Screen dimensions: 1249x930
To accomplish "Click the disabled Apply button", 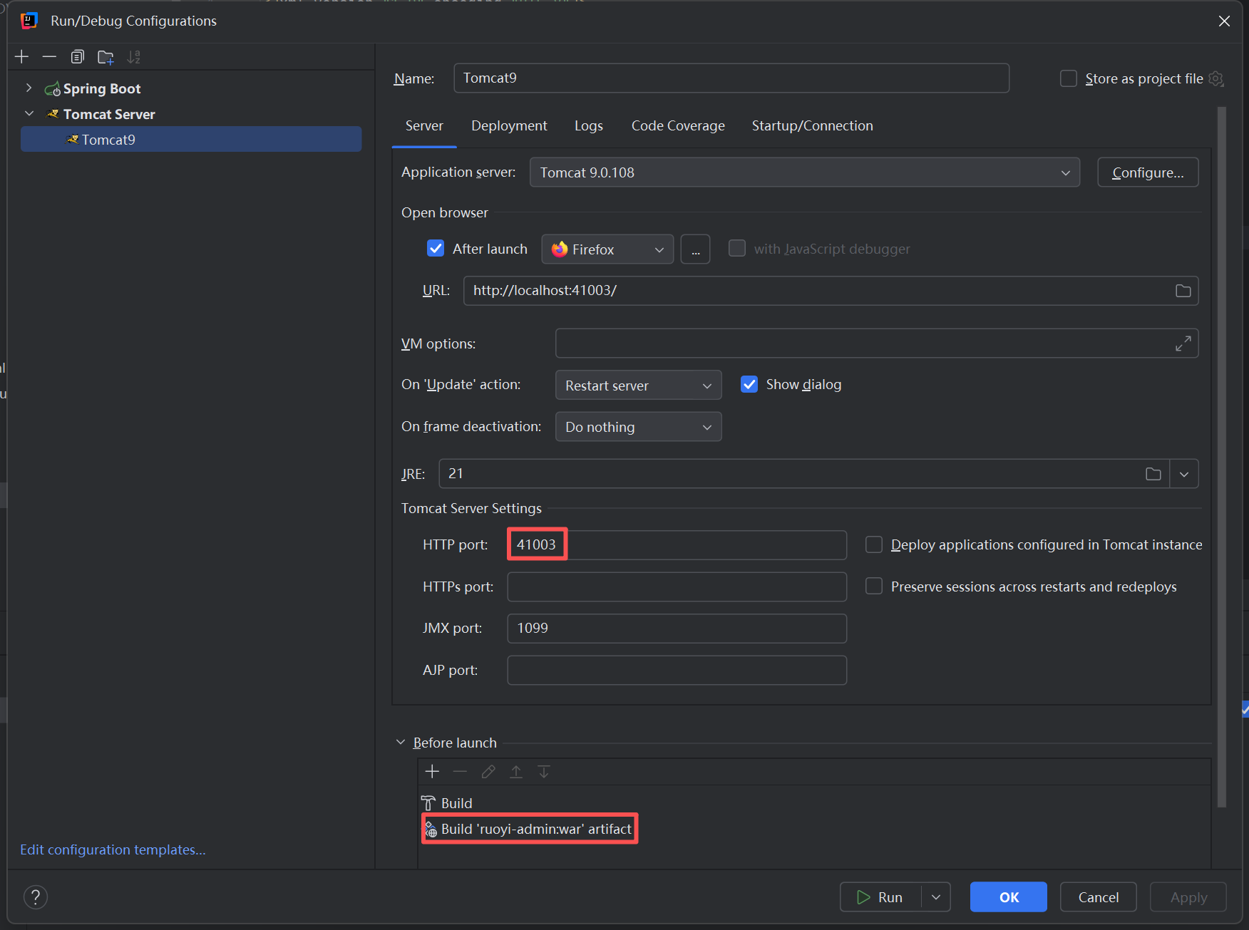I will click(x=1188, y=897).
